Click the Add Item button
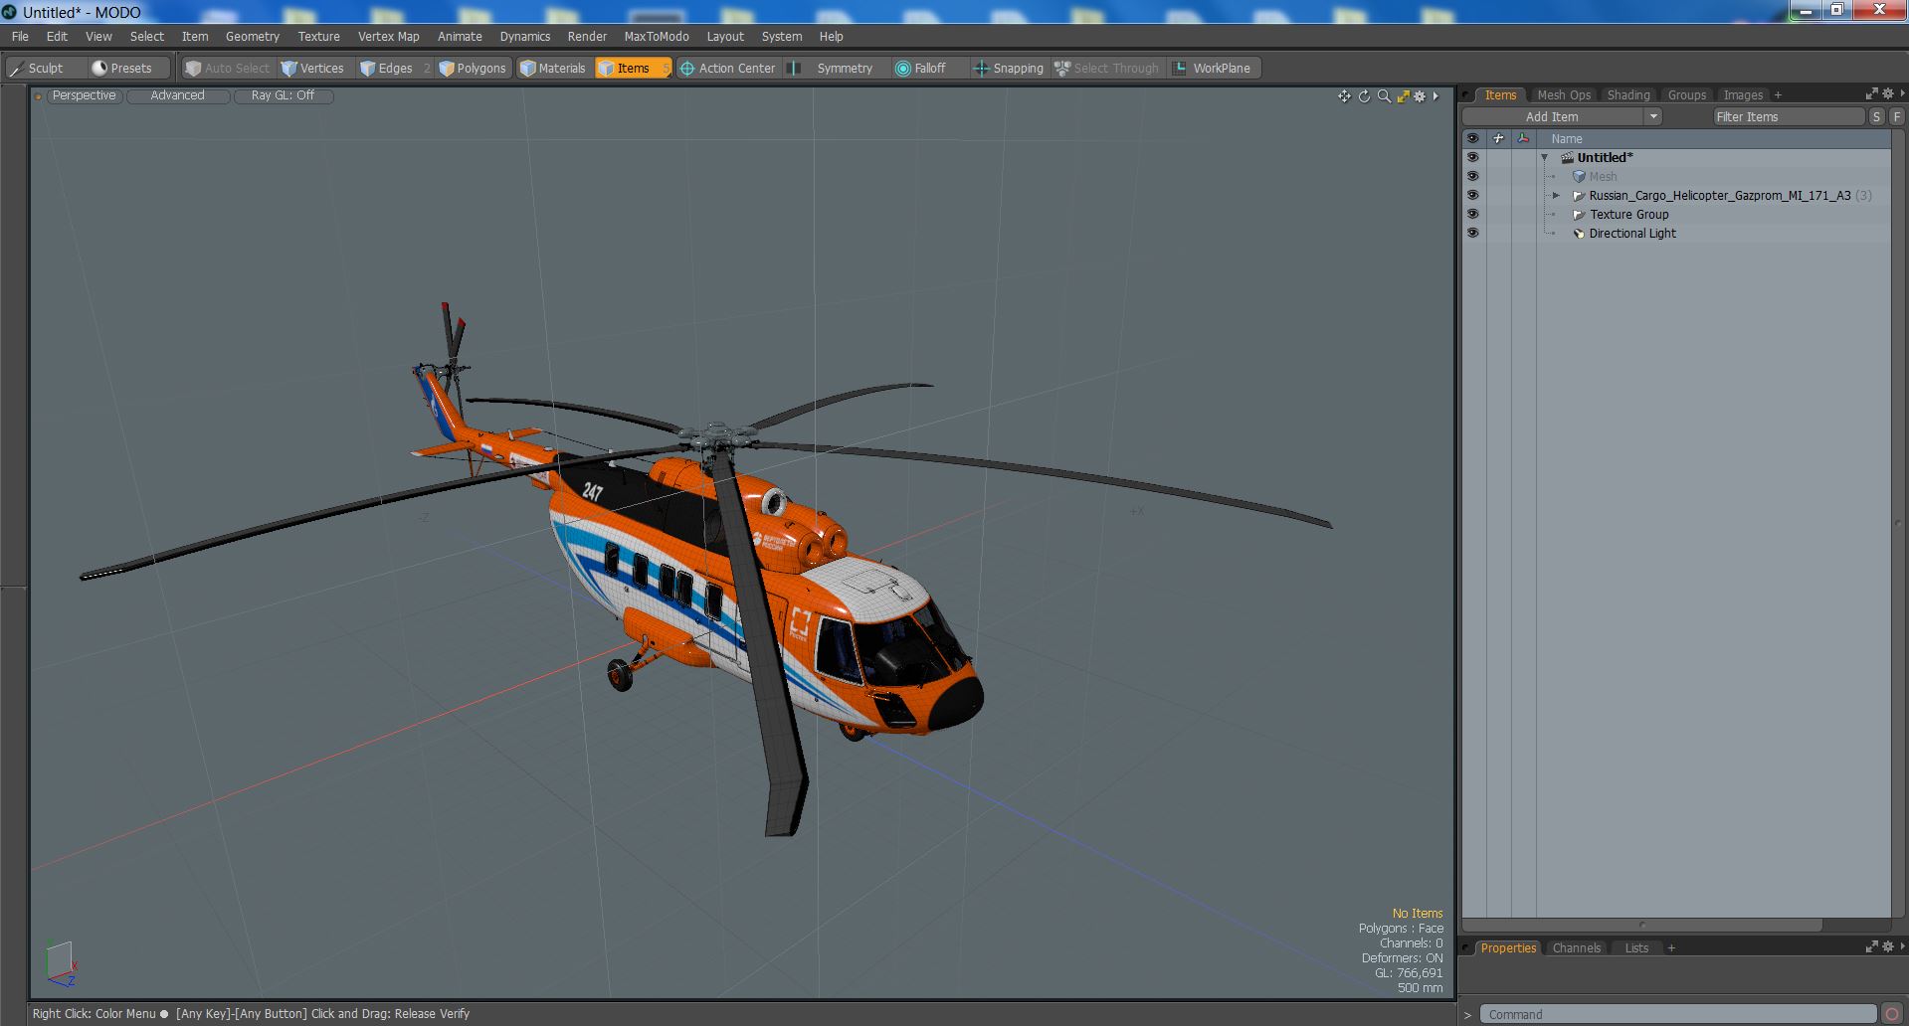Screen dimensions: 1909x1026 (x=1553, y=117)
